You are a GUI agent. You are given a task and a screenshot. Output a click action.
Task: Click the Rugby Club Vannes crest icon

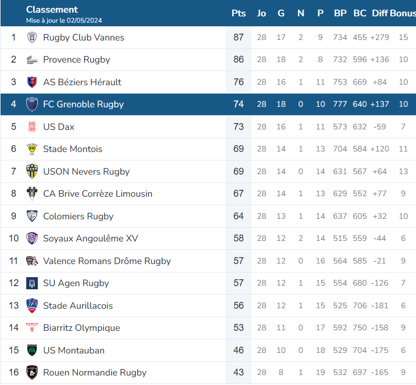click(x=32, y=37)
